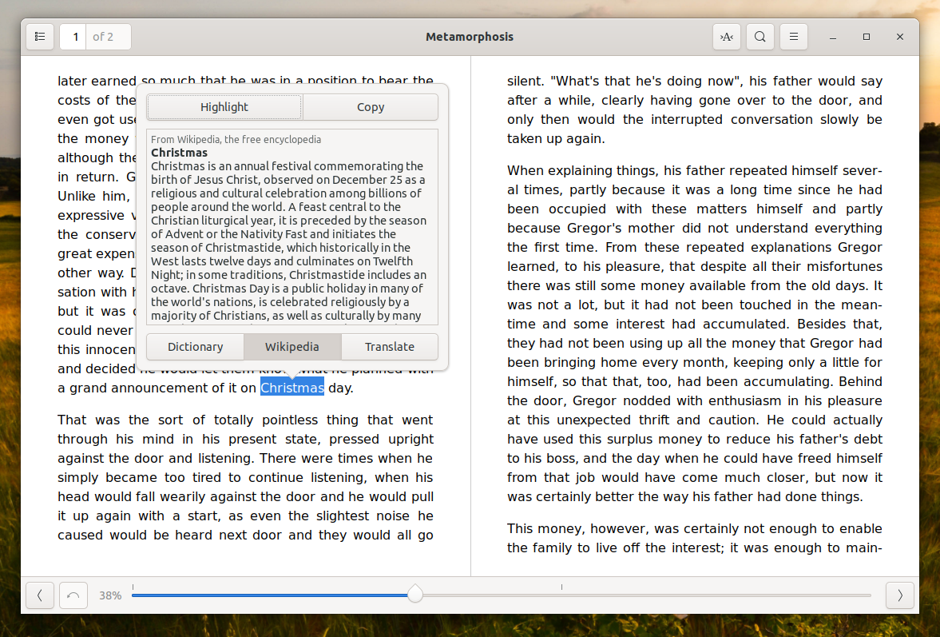This screenshot has width=940, height=637.
Task: Toggle the page thumbnails sidebar
Action: [39, 36]
